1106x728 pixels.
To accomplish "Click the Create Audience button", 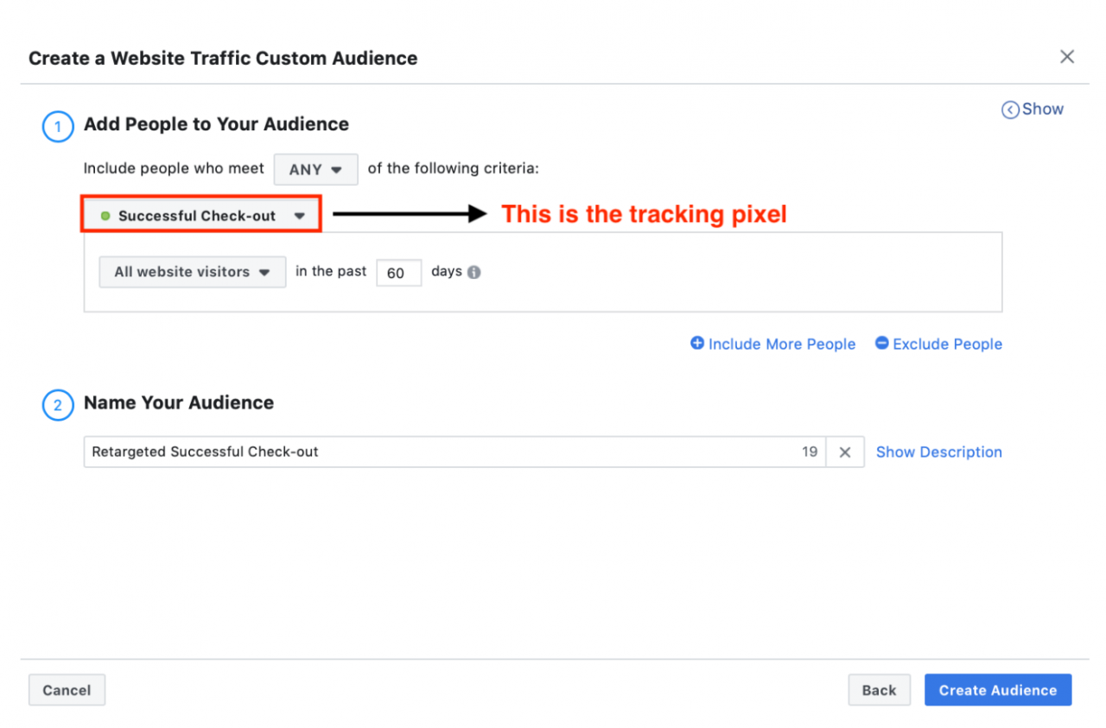I will click(x=998, y=690).
